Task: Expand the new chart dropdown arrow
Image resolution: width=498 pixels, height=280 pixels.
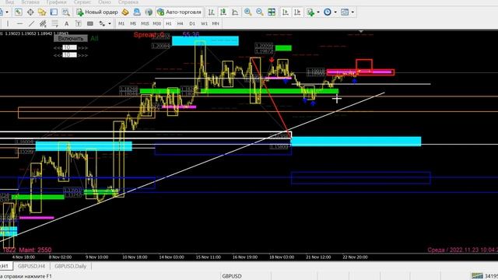Action: click(x=7, y=12)
